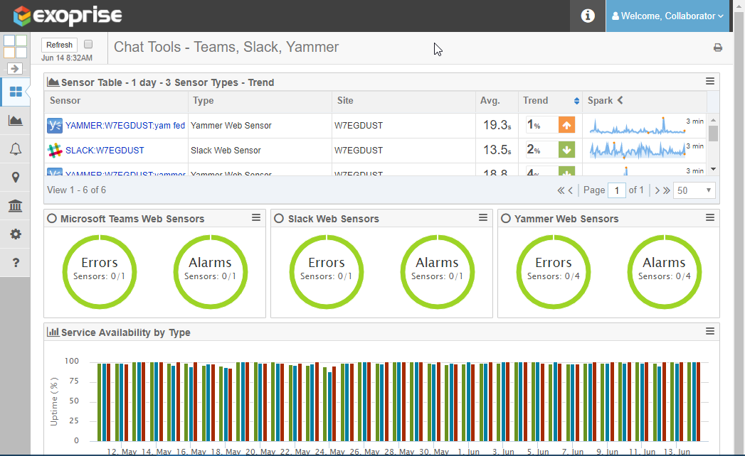This screenshot has width=745, height=456.
Task: Open the location pin icon in sidebar
Action: point(15,178)
